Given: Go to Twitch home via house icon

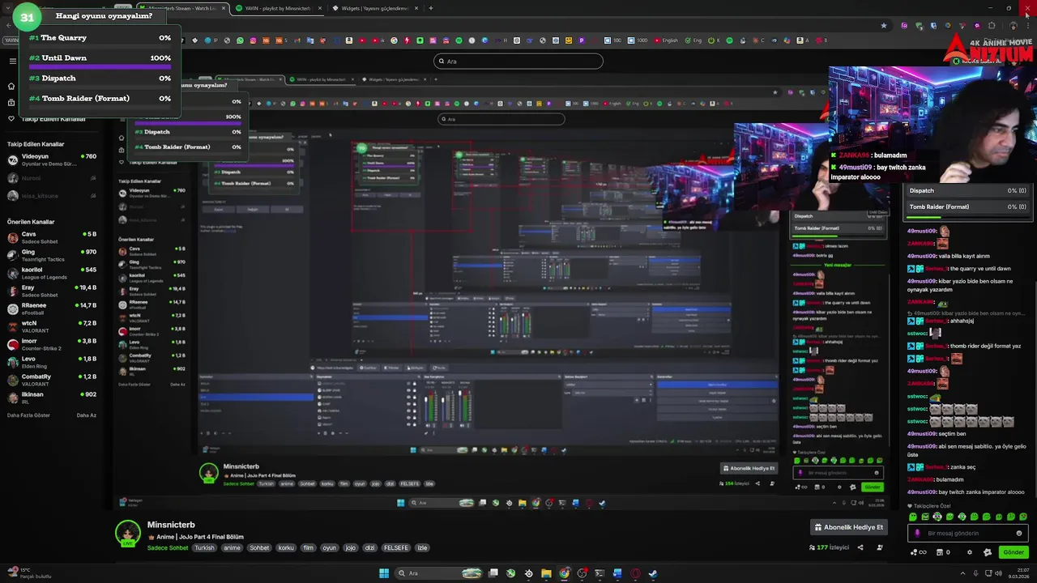Looking at the screenshot, I should [x=11, y=86].
